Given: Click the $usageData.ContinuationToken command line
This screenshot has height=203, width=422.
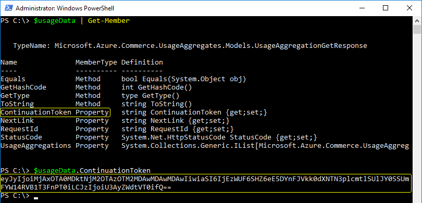Looking at the screenshot, I should pos(76,171).
